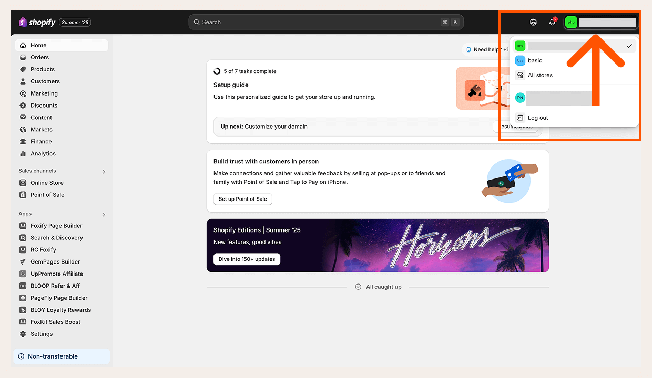Open the Home sidebar icon
The width and height of the screenshot is (652, 378).
(23, 45)
